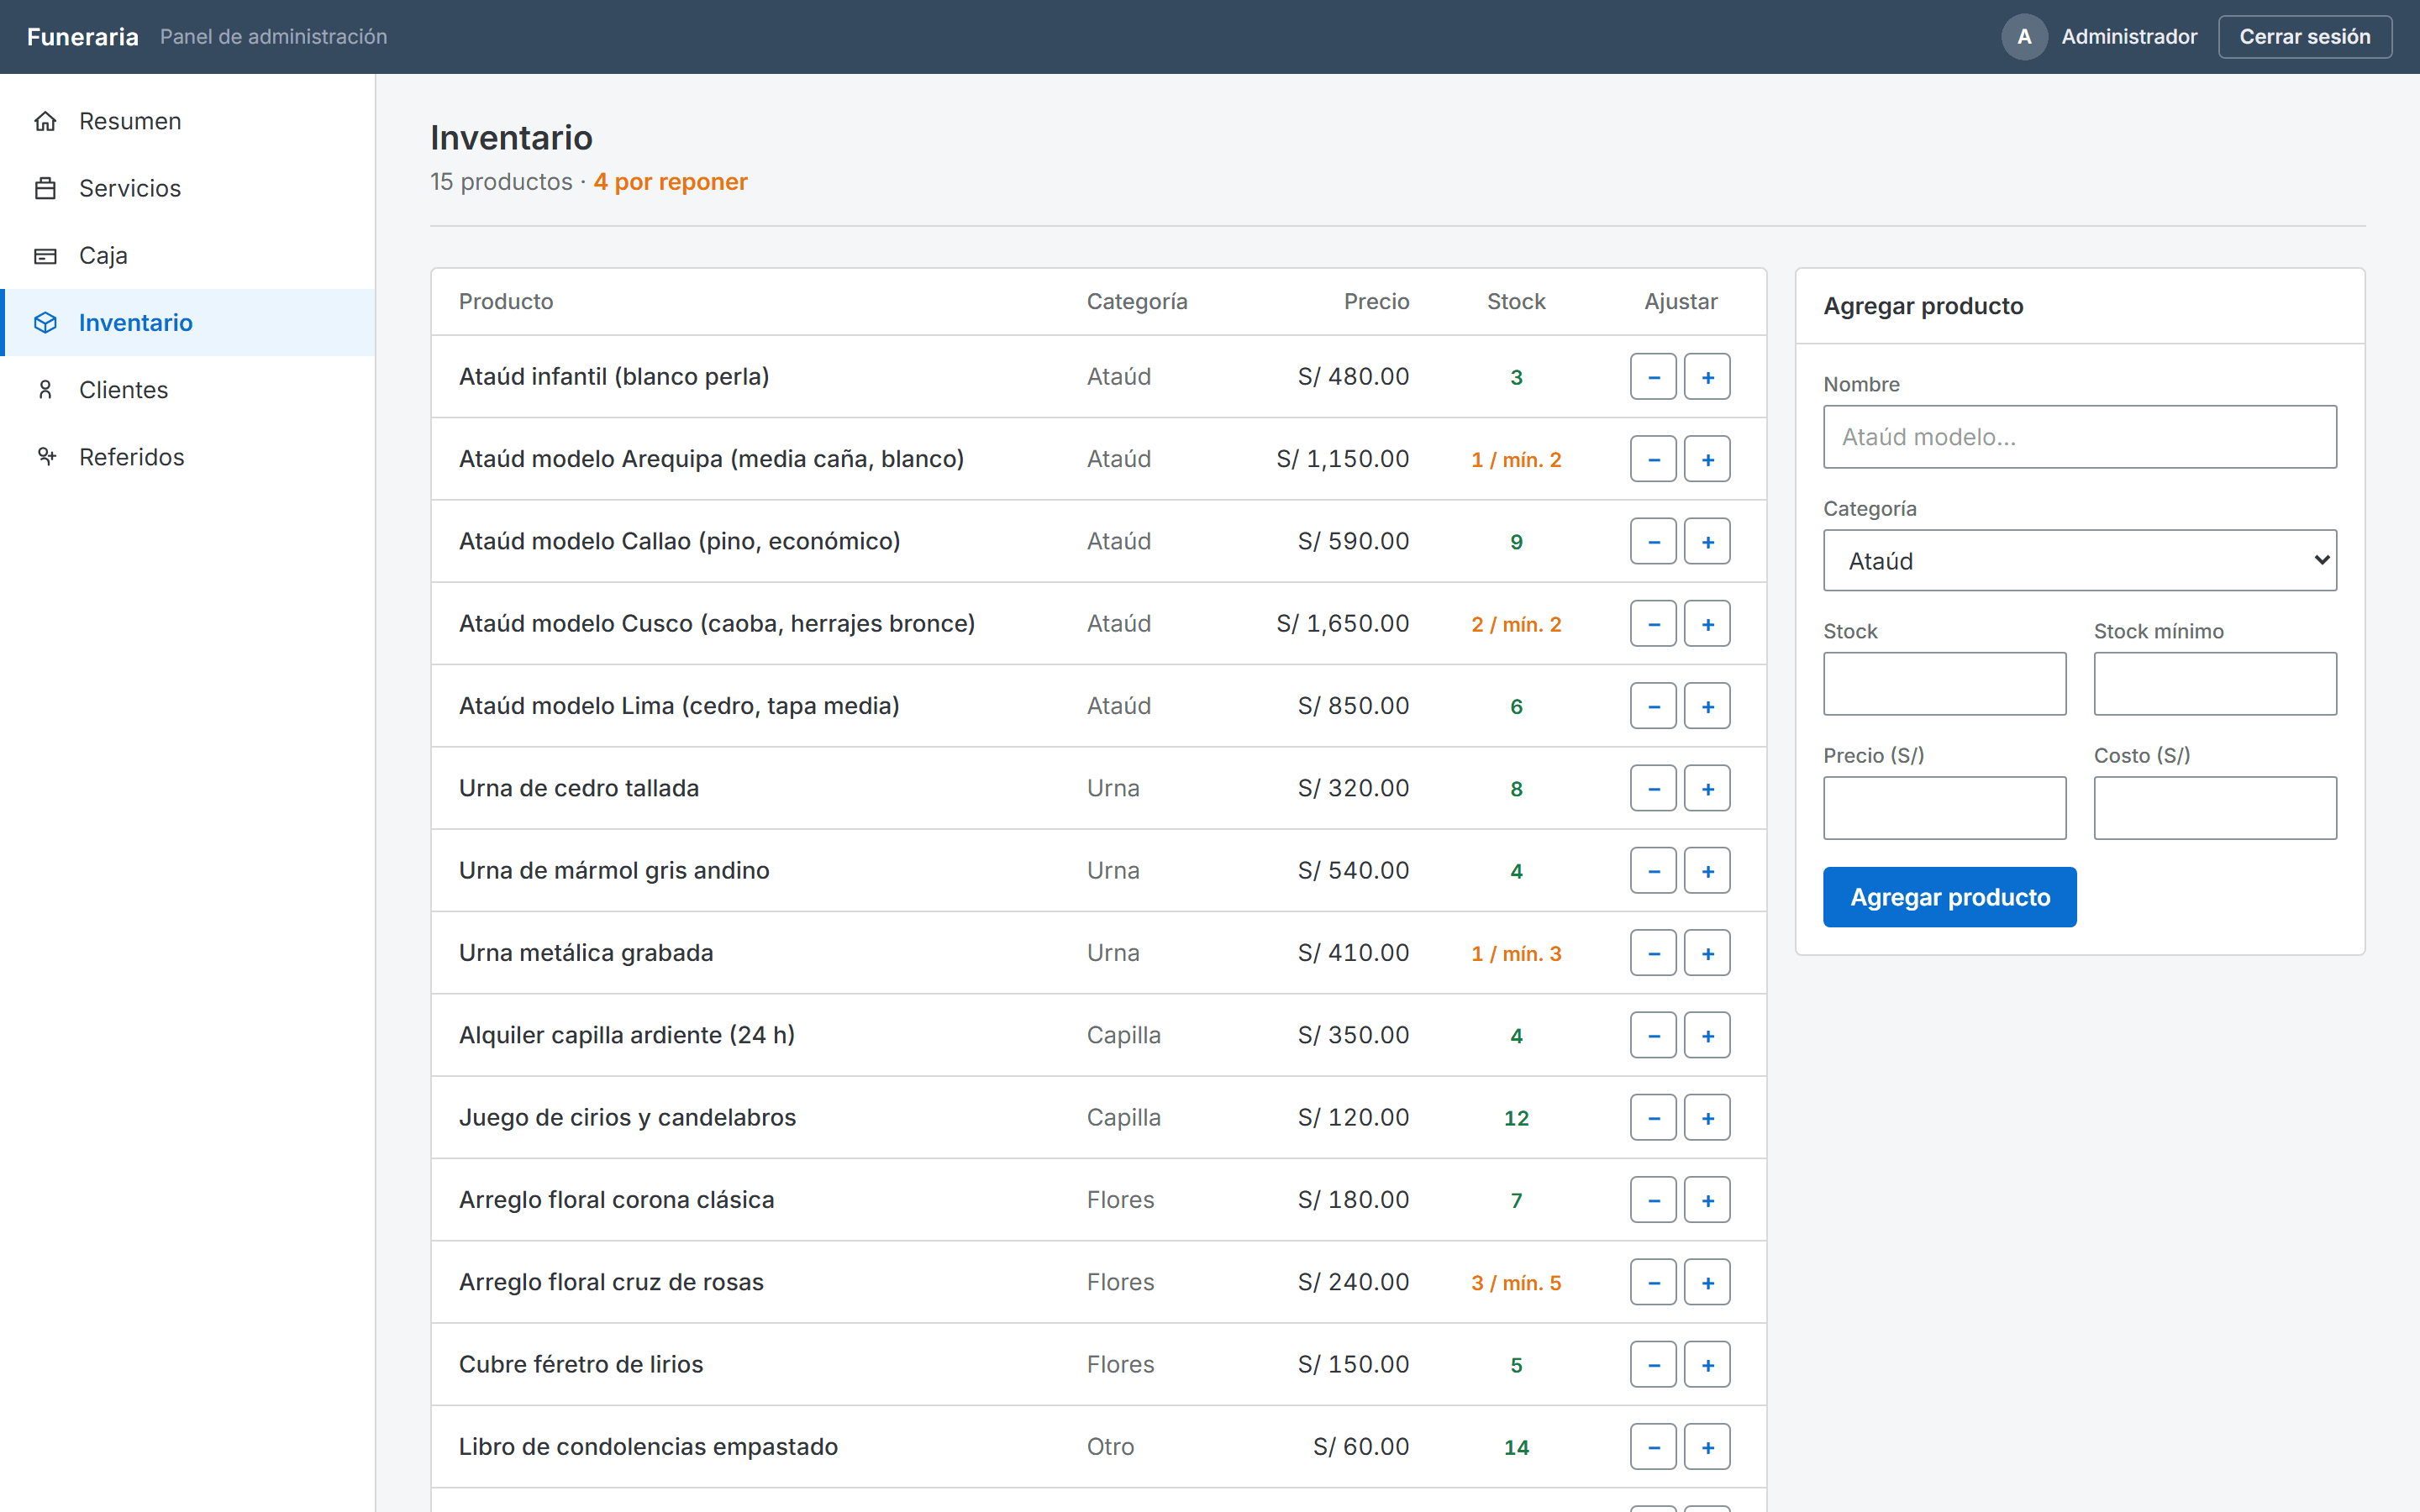Click the Cerrar sesión button

pyautogui.click(x=2304, y=37)
